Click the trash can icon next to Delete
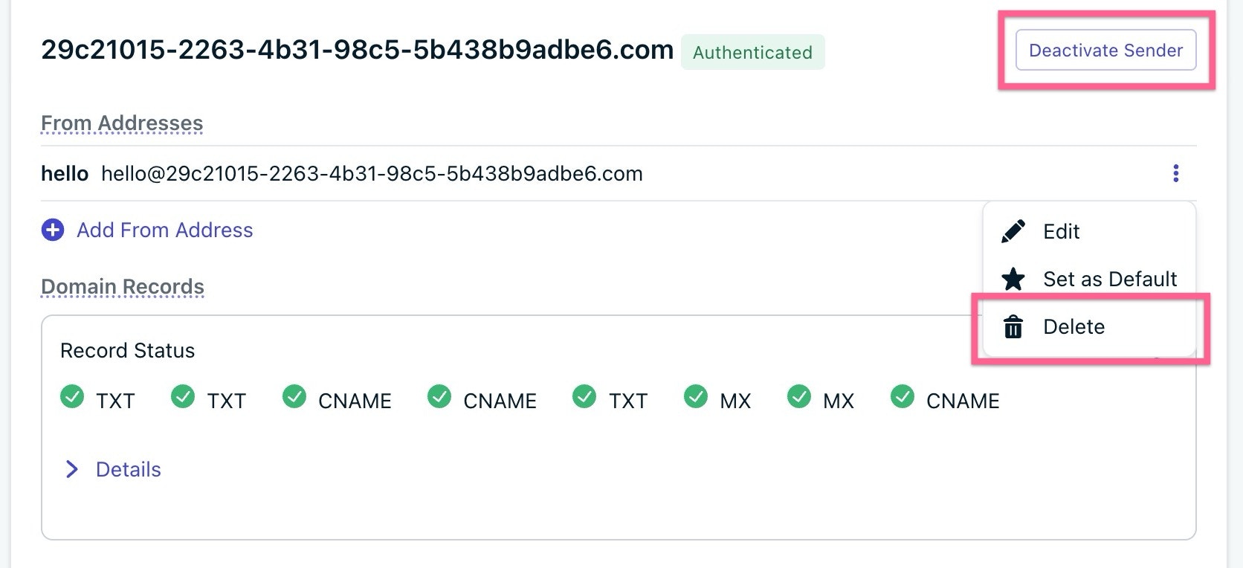 (1013, 326)
